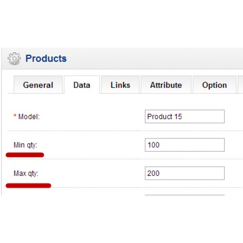Click the Products page heading

click(46, 58)
